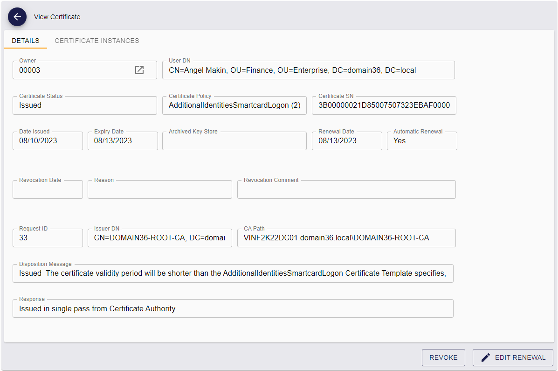Click the User DN field

(x=308, y=70)
